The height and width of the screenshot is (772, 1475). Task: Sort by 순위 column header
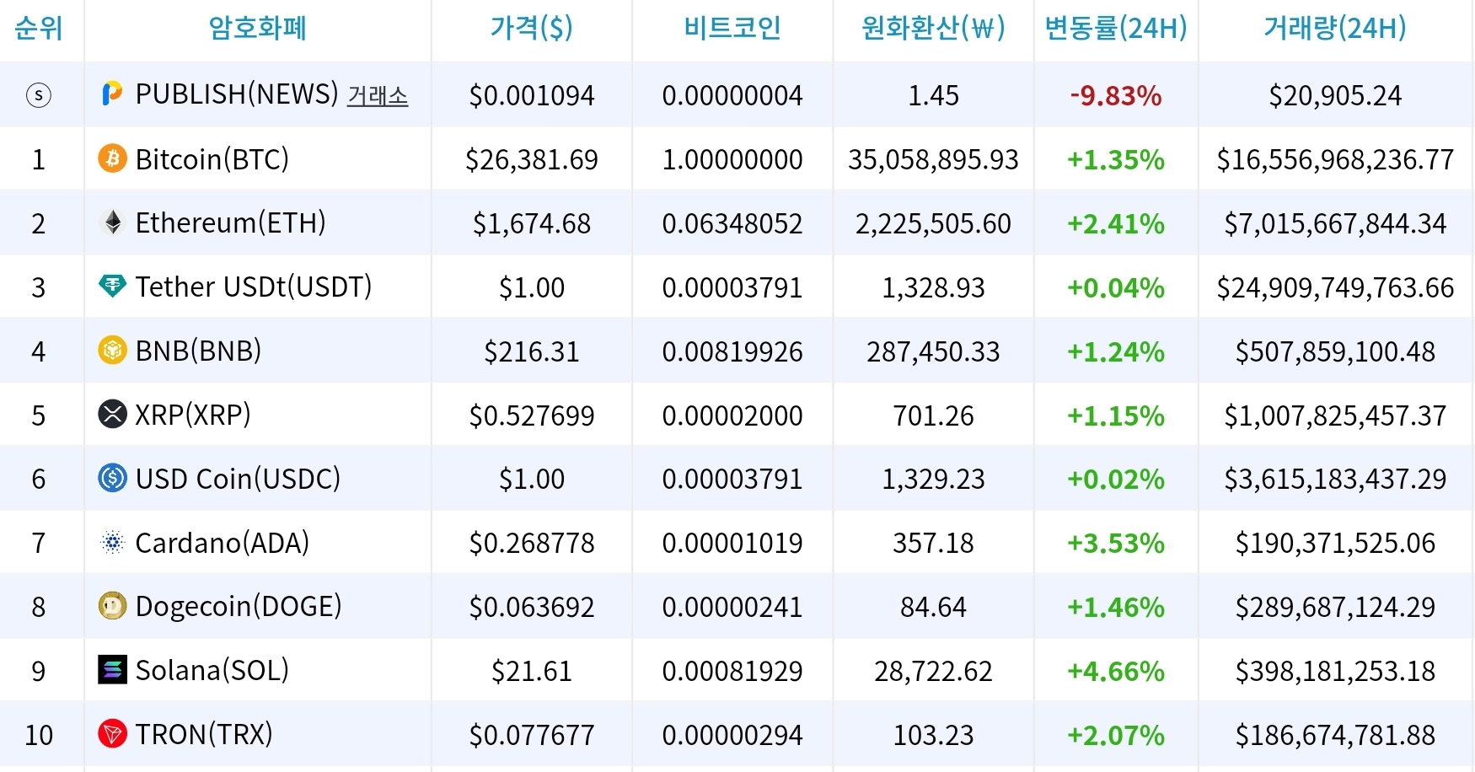pos(39,28)
